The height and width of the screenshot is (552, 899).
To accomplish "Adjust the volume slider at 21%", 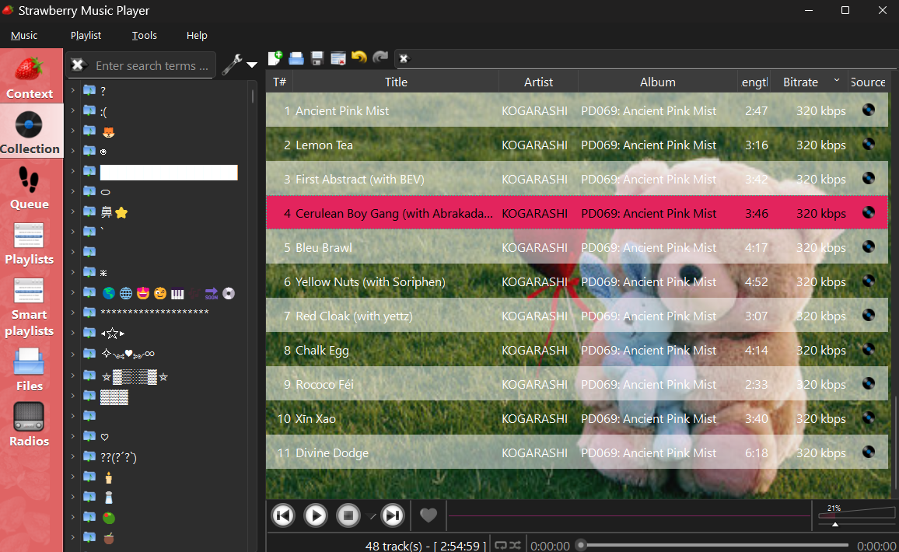I will pos(856,515).
